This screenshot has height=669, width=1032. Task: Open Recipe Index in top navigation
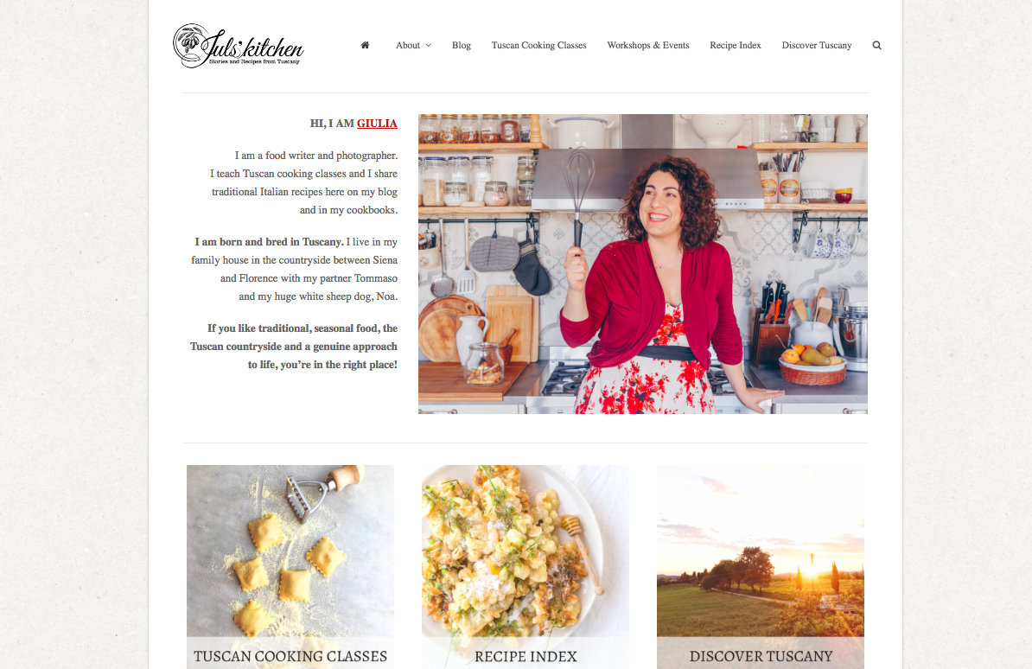pyautogui.click(x=736, y=46)
